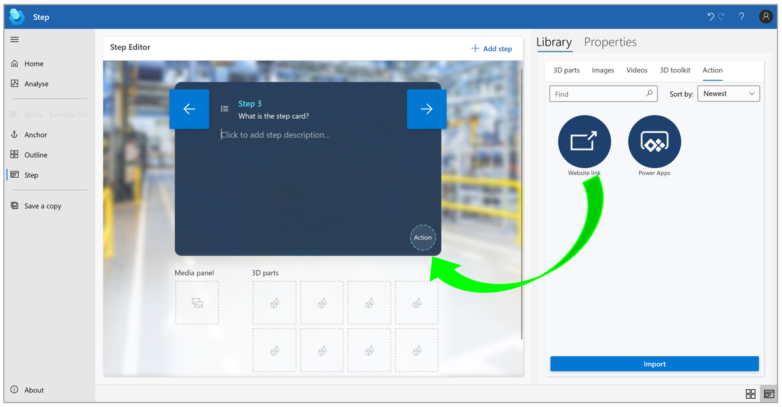
Task: Open the Properties tab
Action: click(x=610, y=42)
